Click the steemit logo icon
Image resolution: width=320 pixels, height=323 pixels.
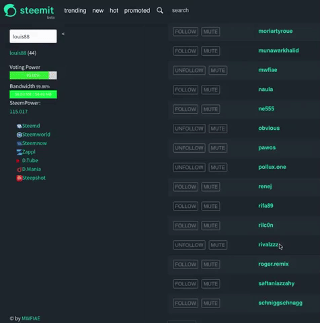10,10
